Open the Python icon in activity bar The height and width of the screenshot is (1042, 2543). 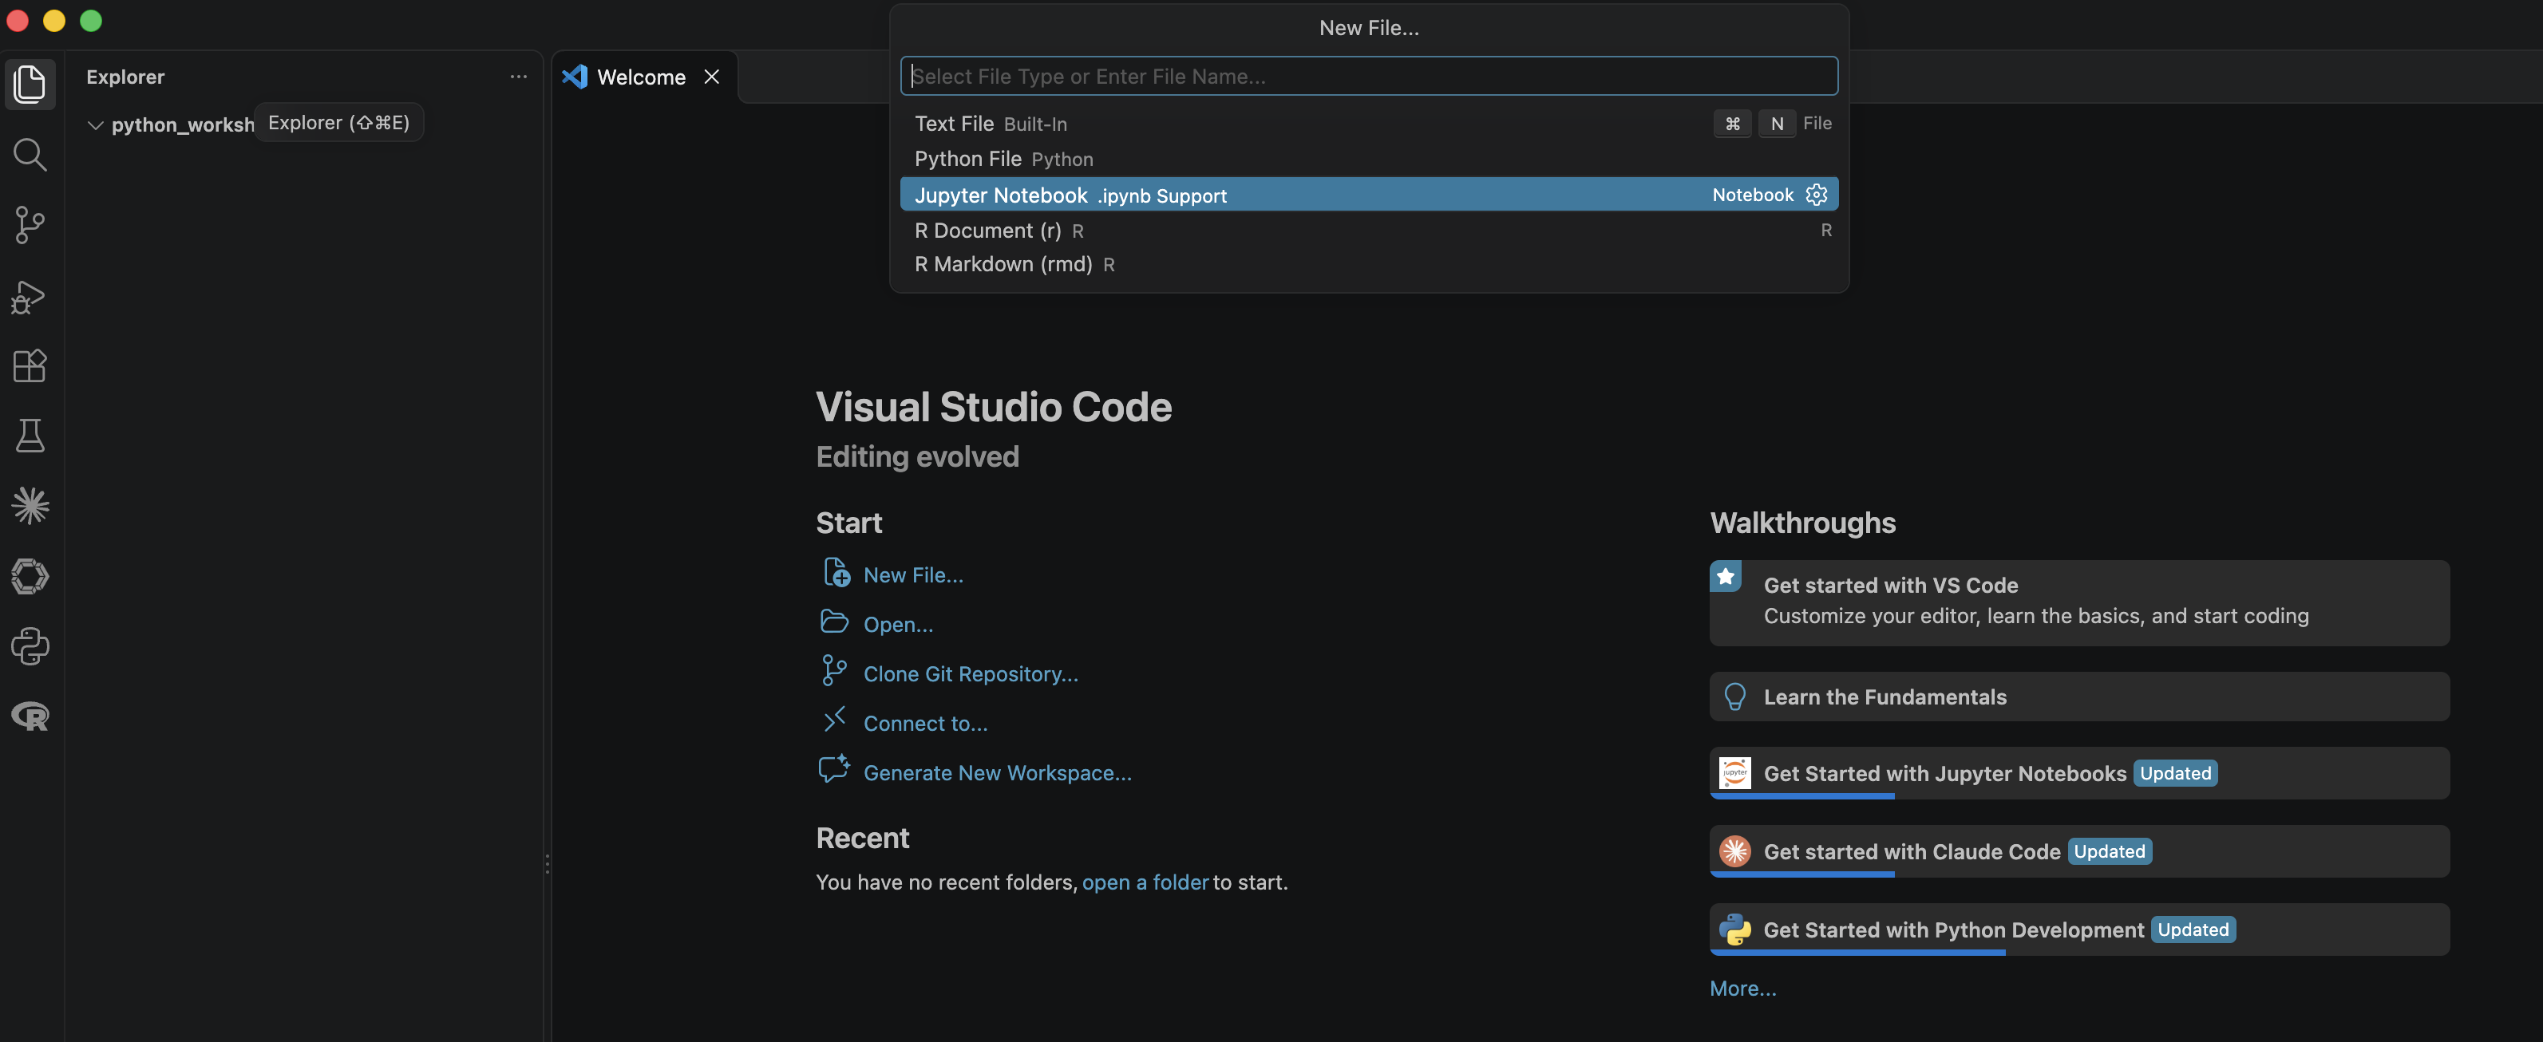coord(30,646)
